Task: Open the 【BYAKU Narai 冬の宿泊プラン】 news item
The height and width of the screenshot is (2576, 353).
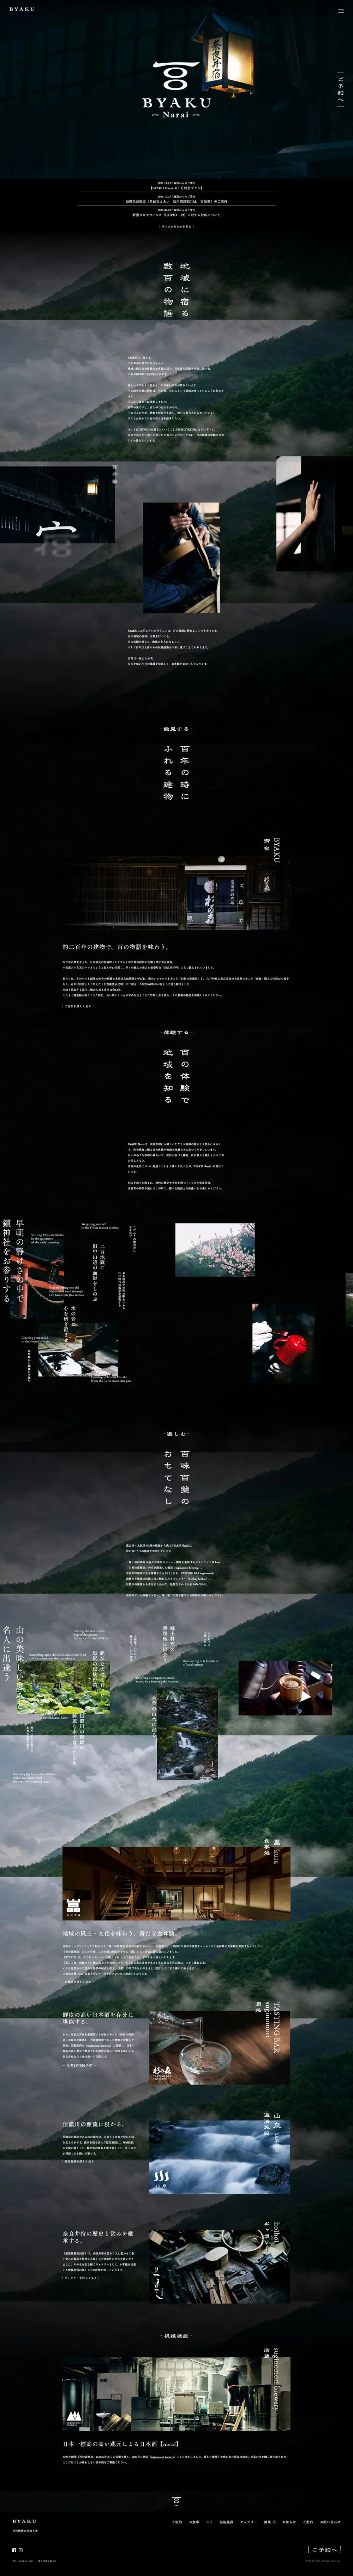Action: coord(176,186)
